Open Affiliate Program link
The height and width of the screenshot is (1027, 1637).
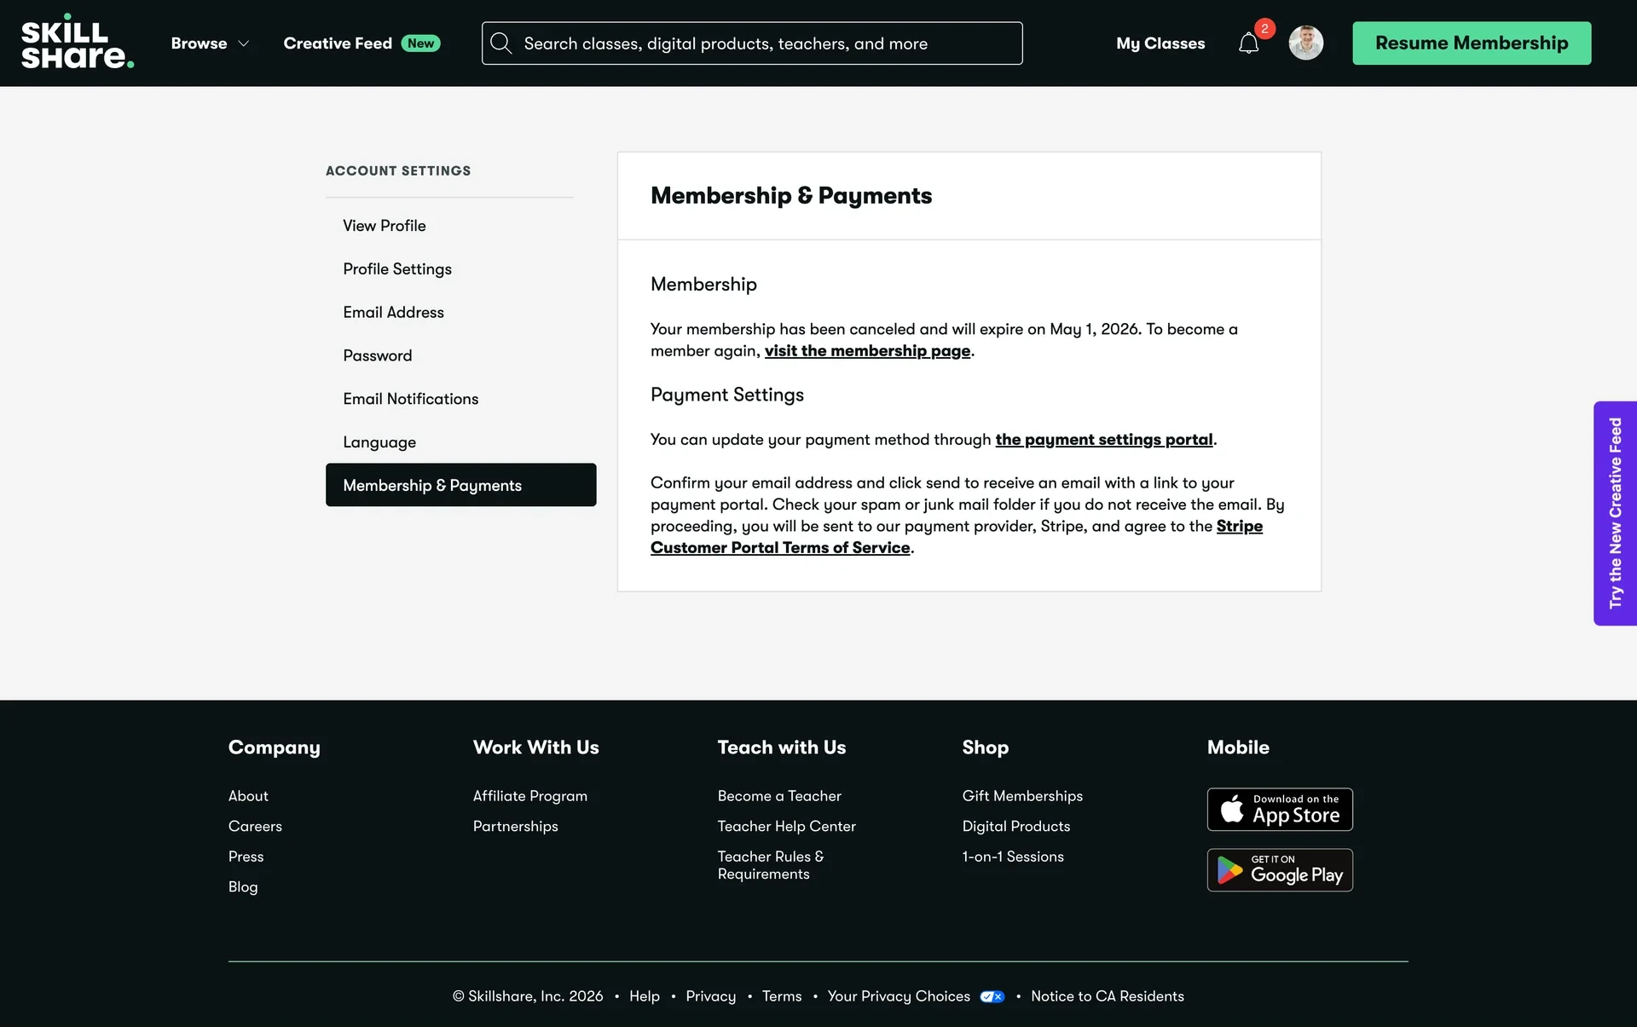point(530,796)
